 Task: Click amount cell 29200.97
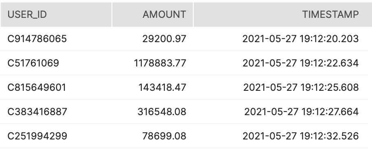tap(164, 39)
